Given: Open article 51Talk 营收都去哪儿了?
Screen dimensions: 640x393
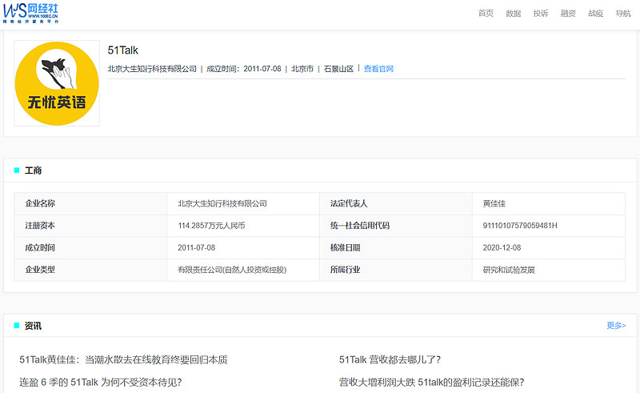Looking at the screenshot, I should [x=390, y=359].
